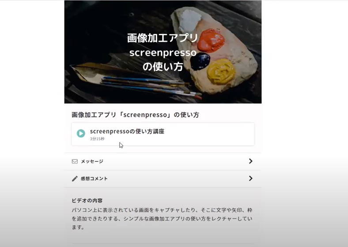Play the screenpressoの使い方講座 video via teal play icon
This screenshot has width=348, height=247.
click(x=81, y=134)
